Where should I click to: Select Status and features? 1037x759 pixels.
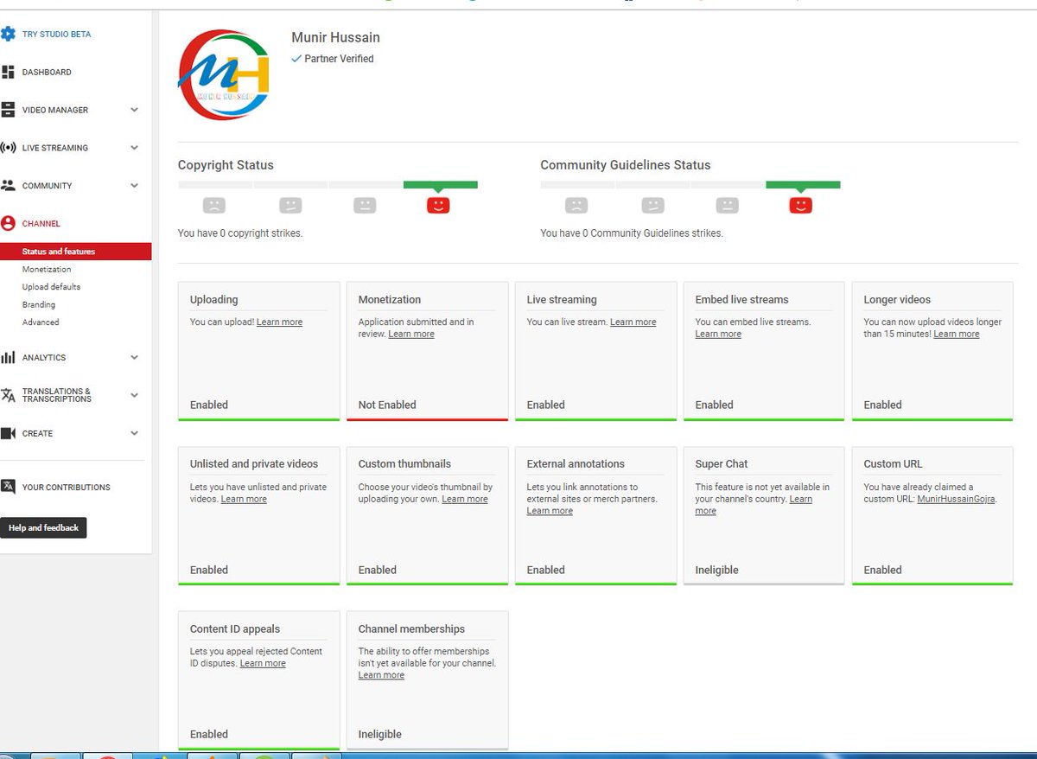(75, 252)
